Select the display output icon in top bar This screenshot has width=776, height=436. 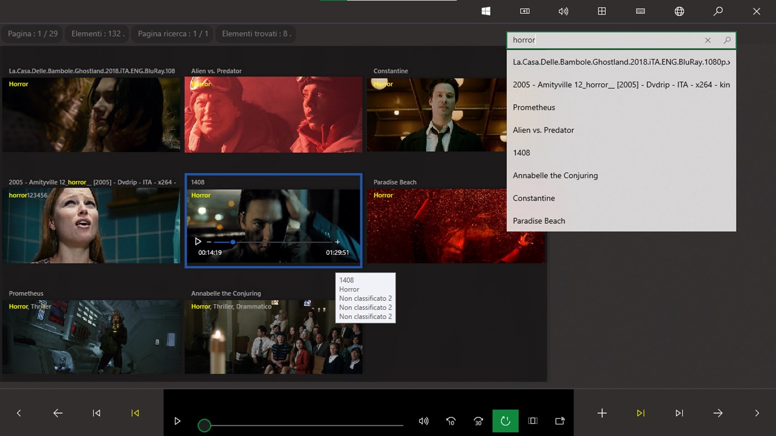(524, 11)
